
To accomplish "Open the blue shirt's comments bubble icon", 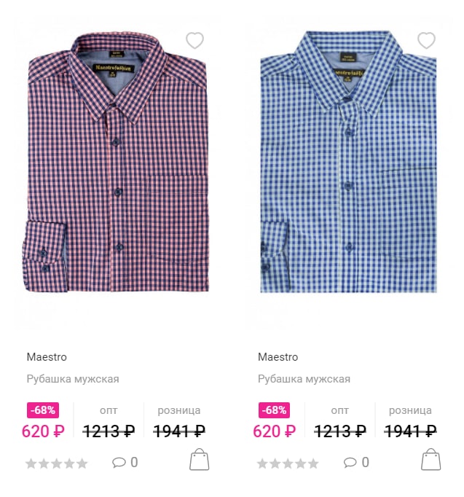I will [x=350, y=463].
